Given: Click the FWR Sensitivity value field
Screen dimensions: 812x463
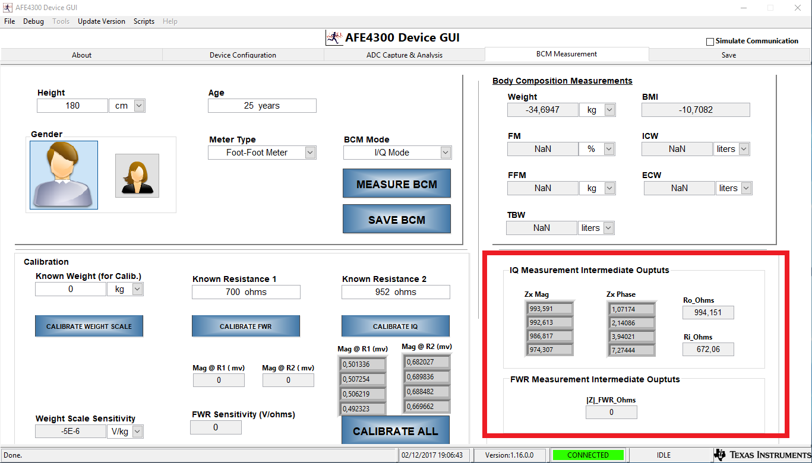Looking at the screenshot, I should point(216,427).
